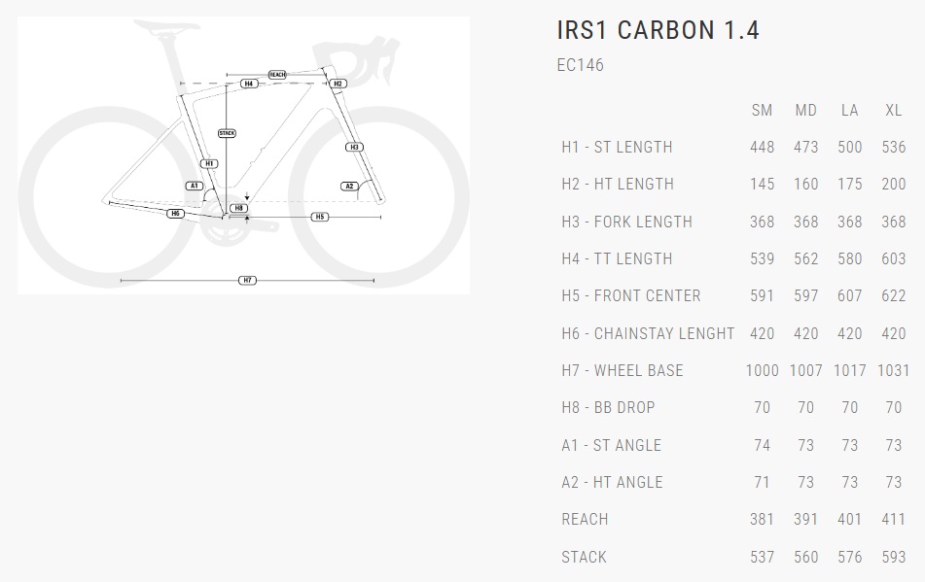Select the XL size column header

pyautogui.click(x=893, y=111)
